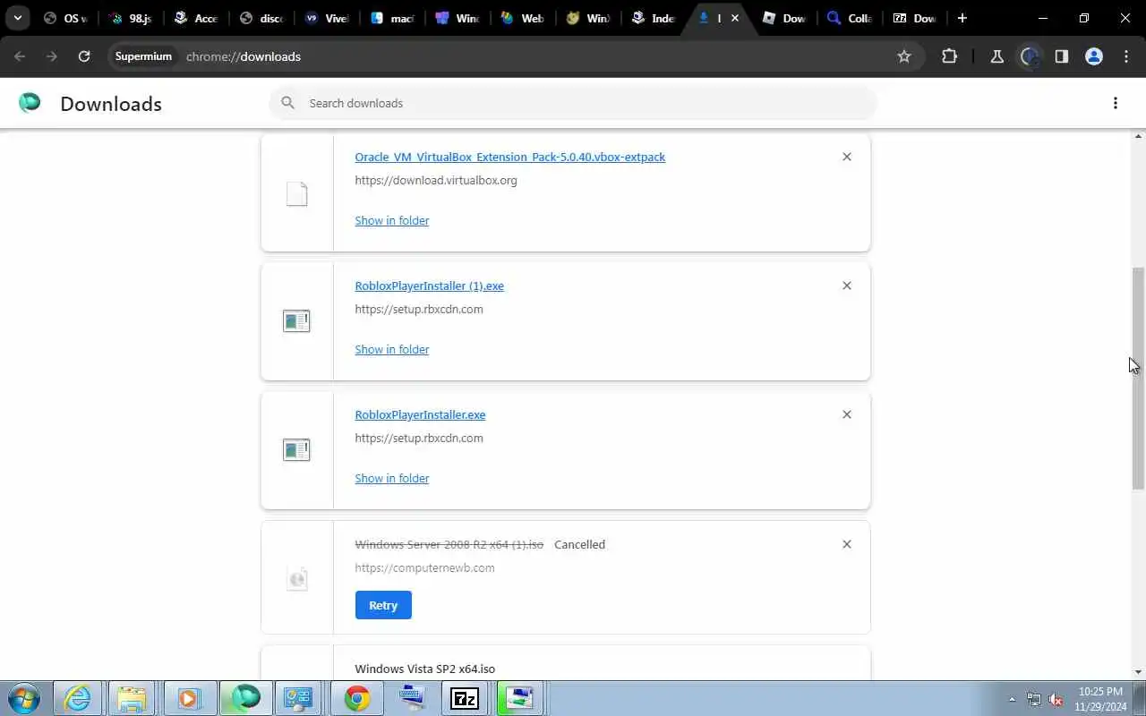The height and width of the screenshot is (716, 1146).
Task: Click the muted volume tray icon
Action: point(1056,699)
